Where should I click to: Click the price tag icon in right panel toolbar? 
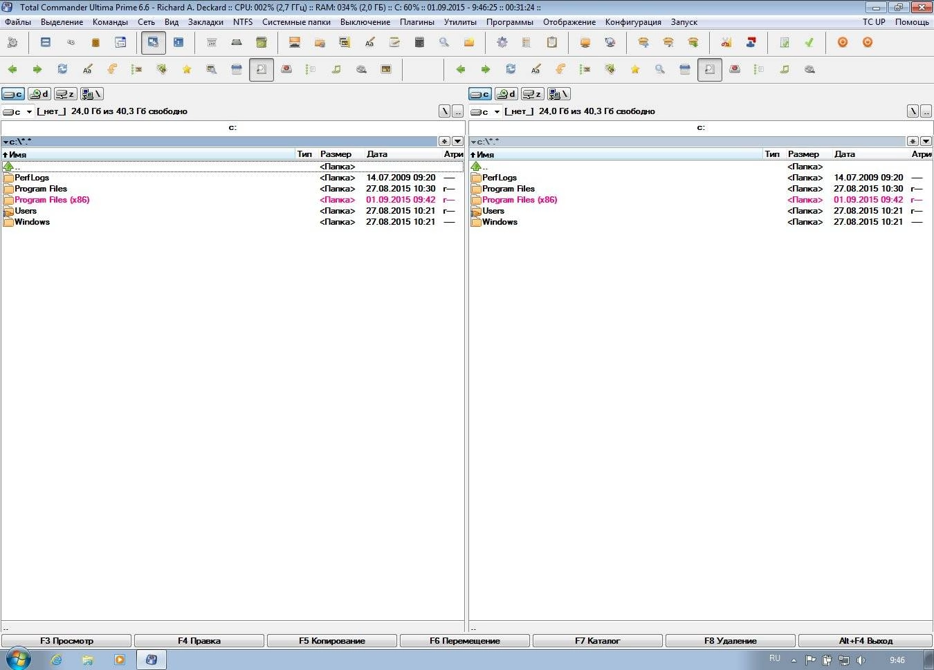click(610, 69)
